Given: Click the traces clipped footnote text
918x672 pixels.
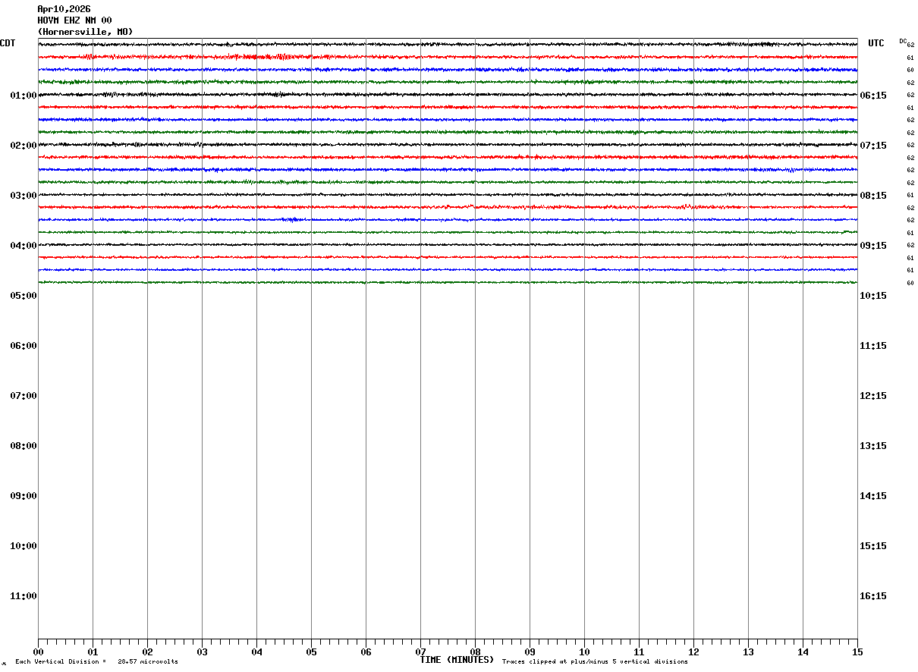Looking at the screenshot, I should pyautogui.click(x=595, y=662).
